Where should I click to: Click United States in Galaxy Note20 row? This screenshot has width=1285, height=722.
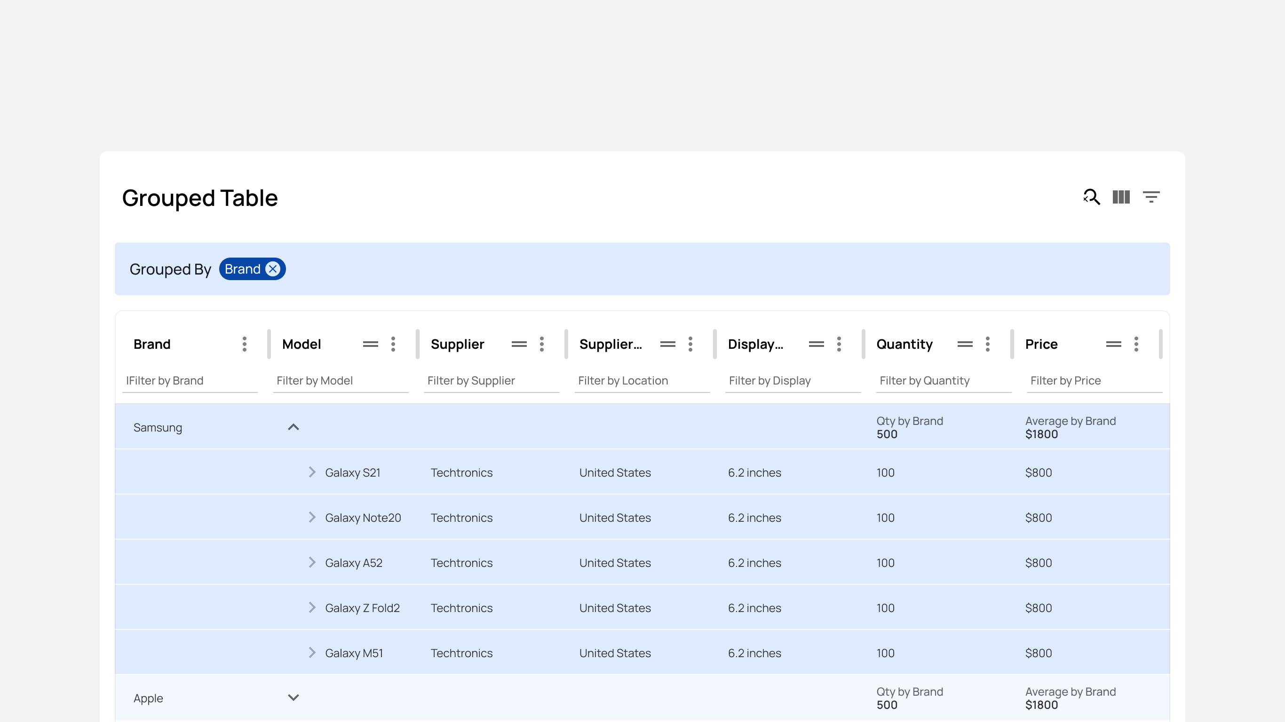615,518
